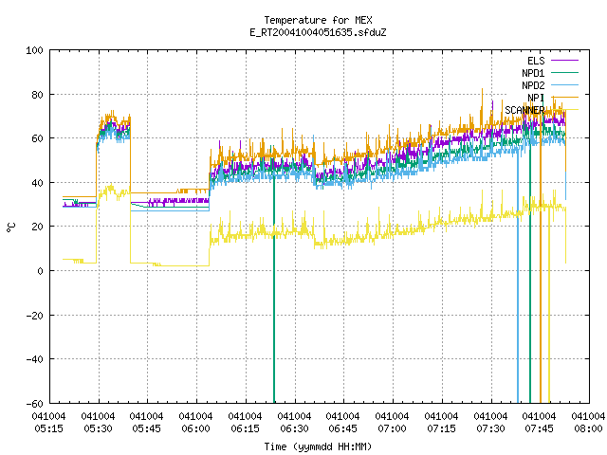The image size is (607, 455).
Task: Click the green vertical dropout line near 06:25
Action: (x=274, y=290)
